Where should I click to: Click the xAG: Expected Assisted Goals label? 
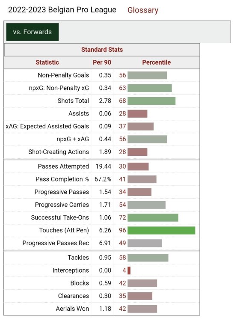coord(47,126)
